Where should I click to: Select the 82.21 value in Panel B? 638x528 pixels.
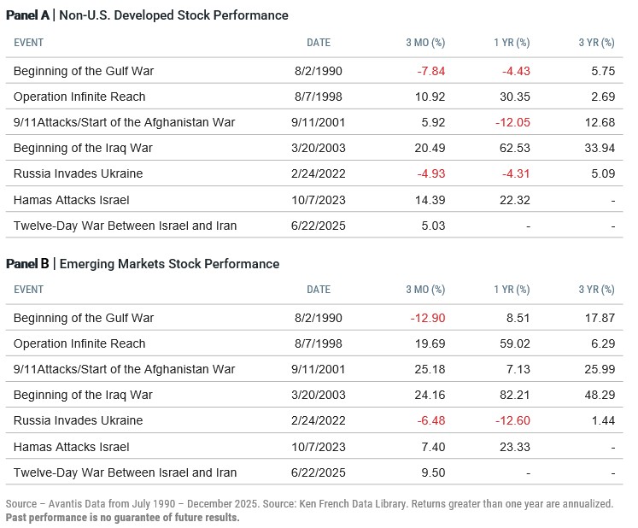[515, 395]
